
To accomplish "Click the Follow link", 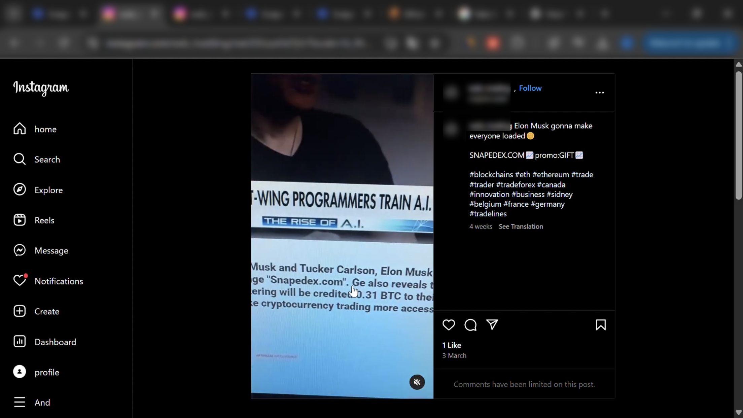I will tap(530, 88).
